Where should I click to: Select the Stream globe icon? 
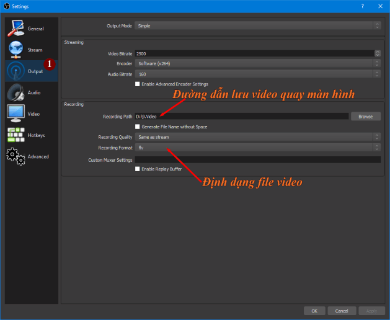[x=16, y=50]
